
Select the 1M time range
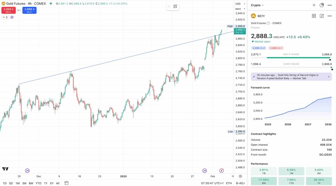tap(18, 183)
